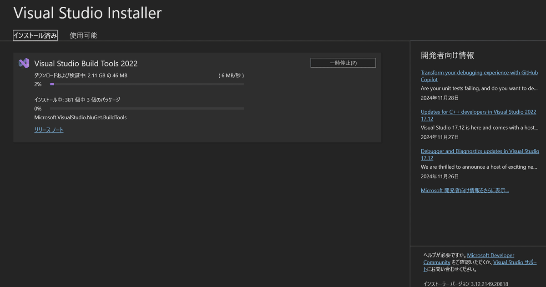The height and width of the screenshot is (287, 546).
Task: Click the 'Microsoft.VisualStudio.NuGet.BuildTools' package name
Action: [81, 117]
